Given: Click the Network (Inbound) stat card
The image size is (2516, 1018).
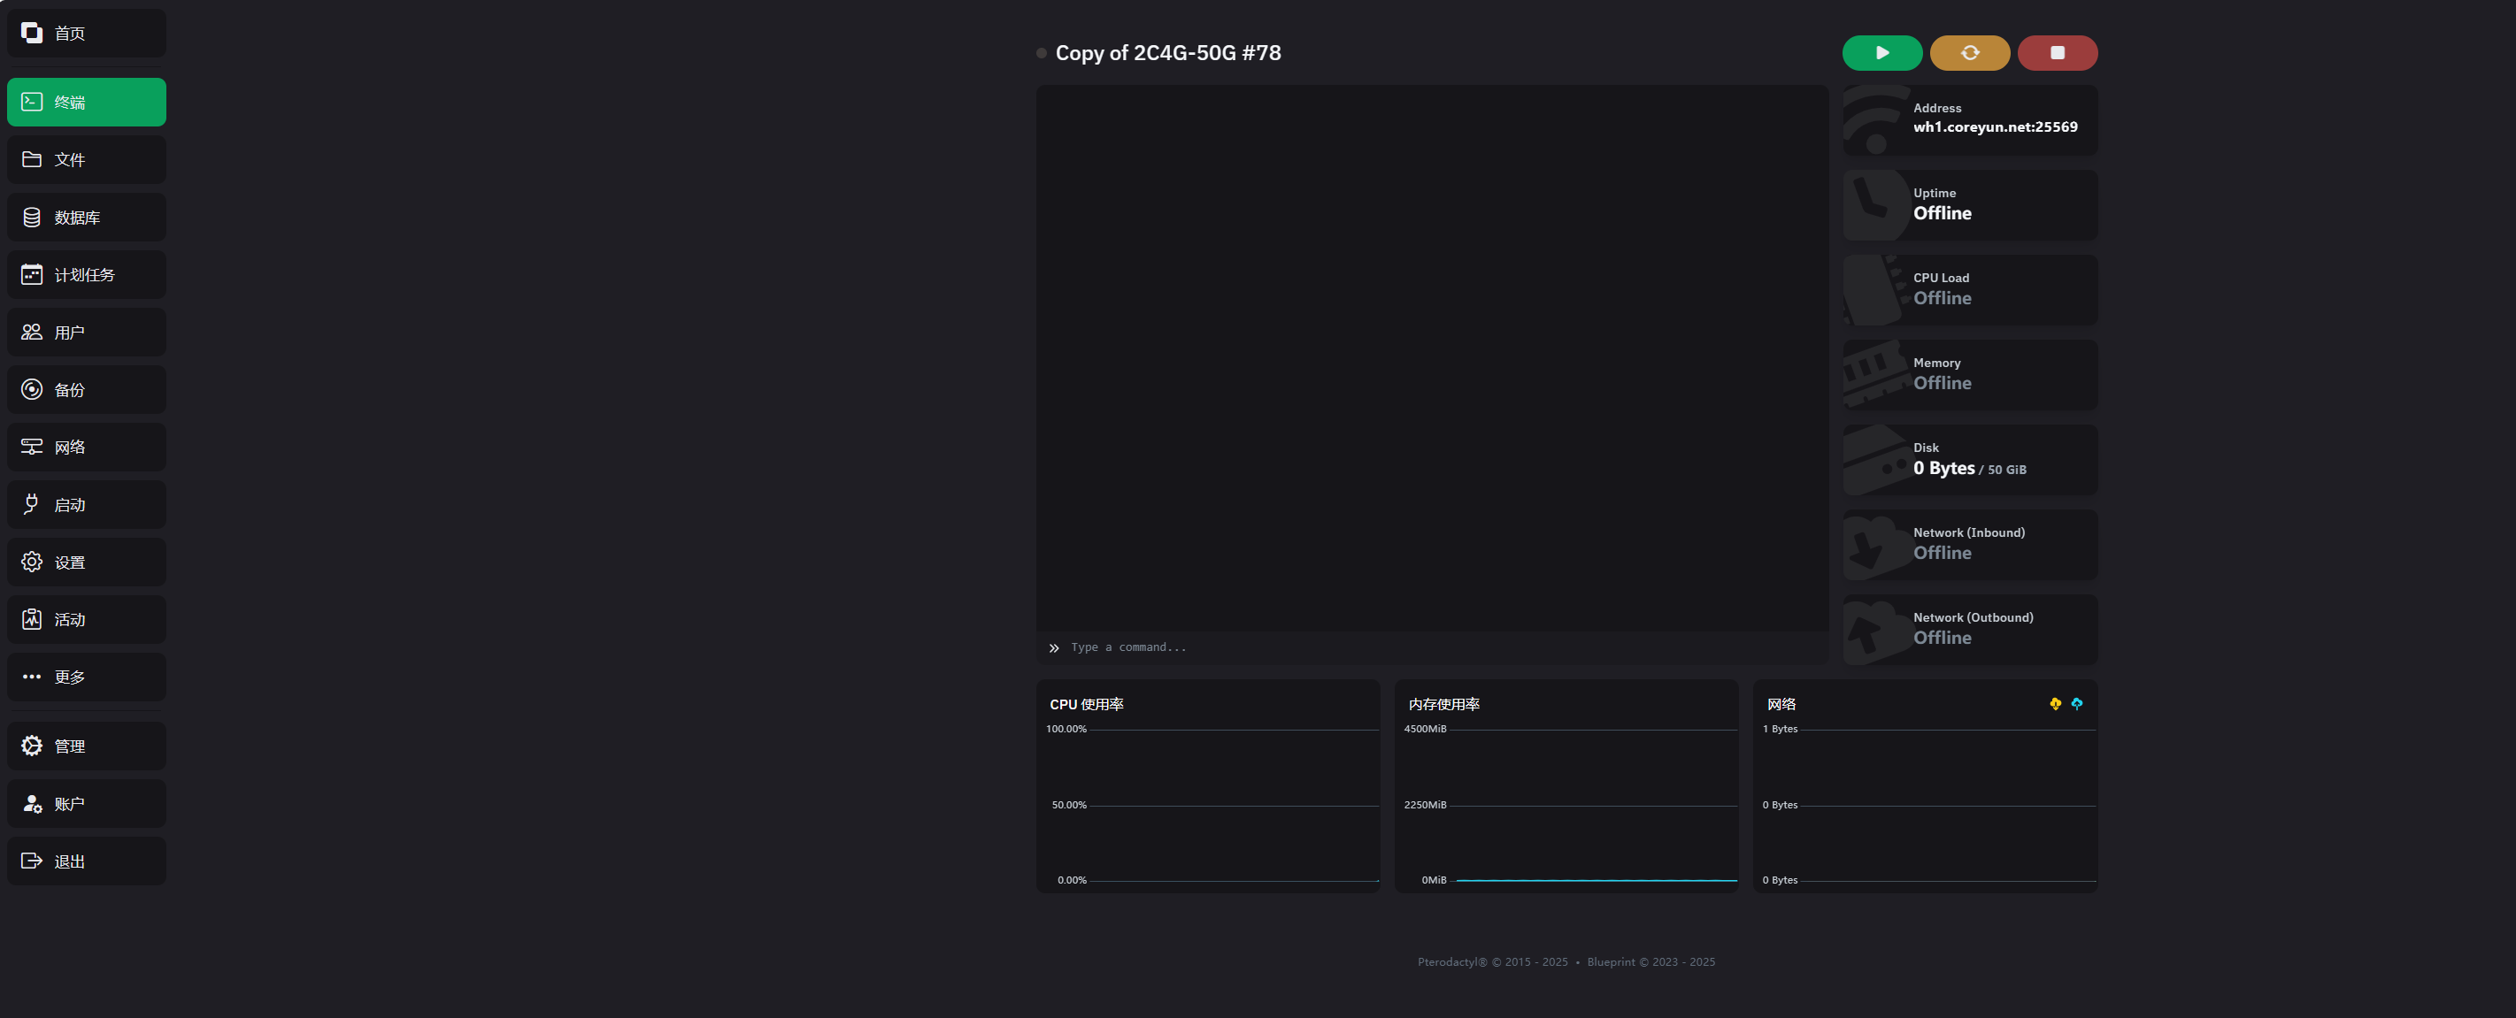Looking at the screenshot, I should pyautogui.click(x=1970, y=545).
